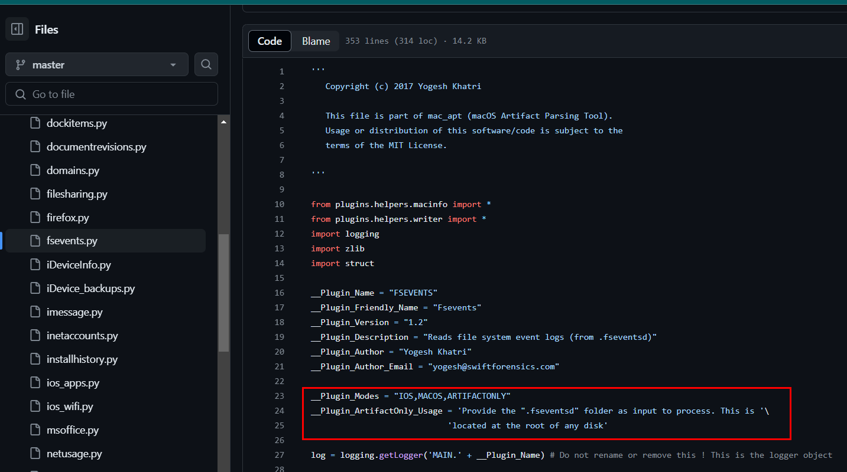The height and width of the screenshot is (472, 847).
Task: Click the file icon beside domains.py
Action: [x=35, y=171]
